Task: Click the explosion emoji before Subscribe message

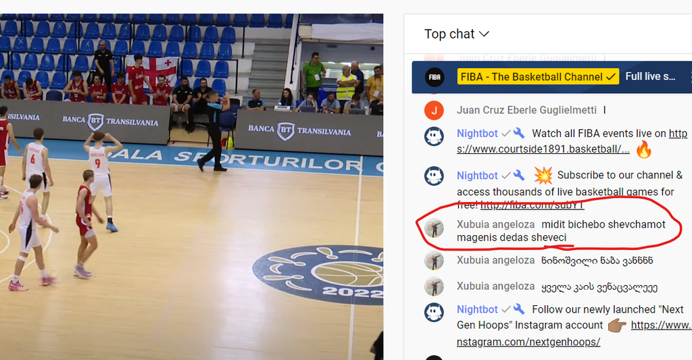Action: point(543,175)
